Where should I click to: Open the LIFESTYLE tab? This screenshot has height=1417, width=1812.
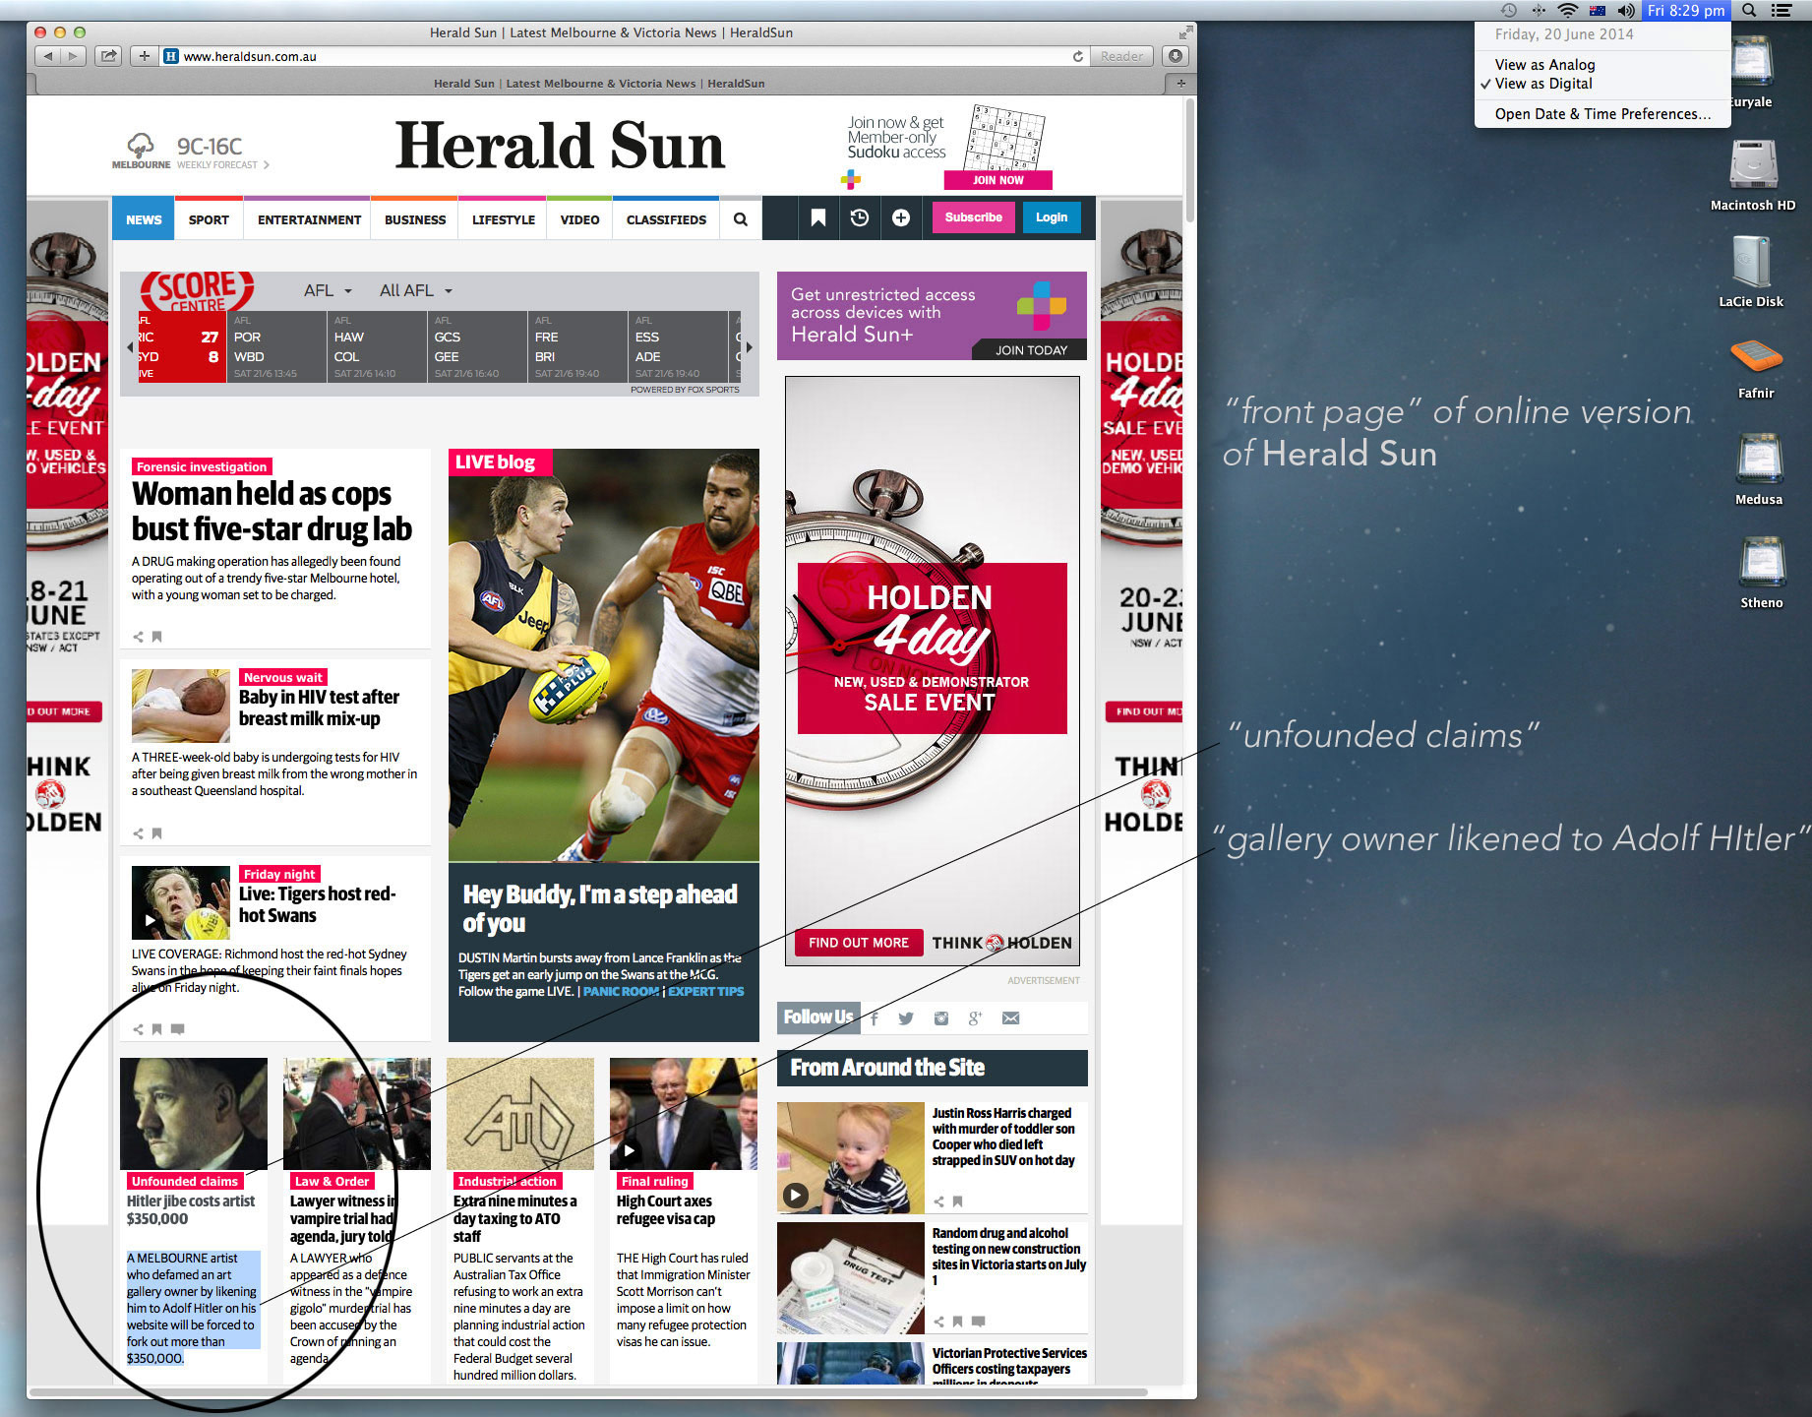[504, 219]
